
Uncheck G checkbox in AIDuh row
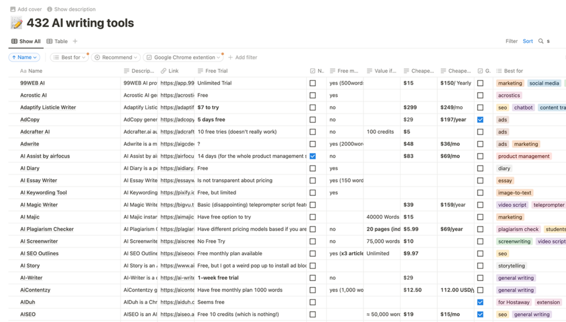[480, 302]
